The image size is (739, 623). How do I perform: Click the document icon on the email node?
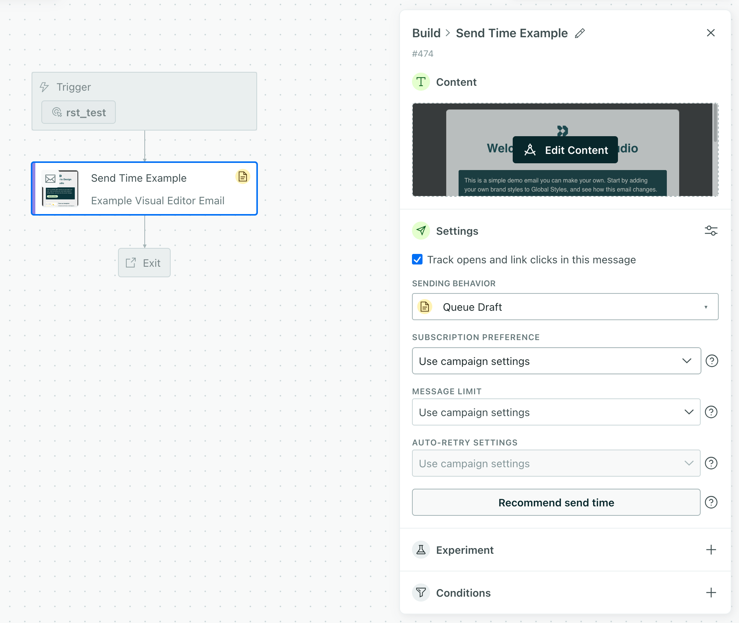tap(243, 177)
